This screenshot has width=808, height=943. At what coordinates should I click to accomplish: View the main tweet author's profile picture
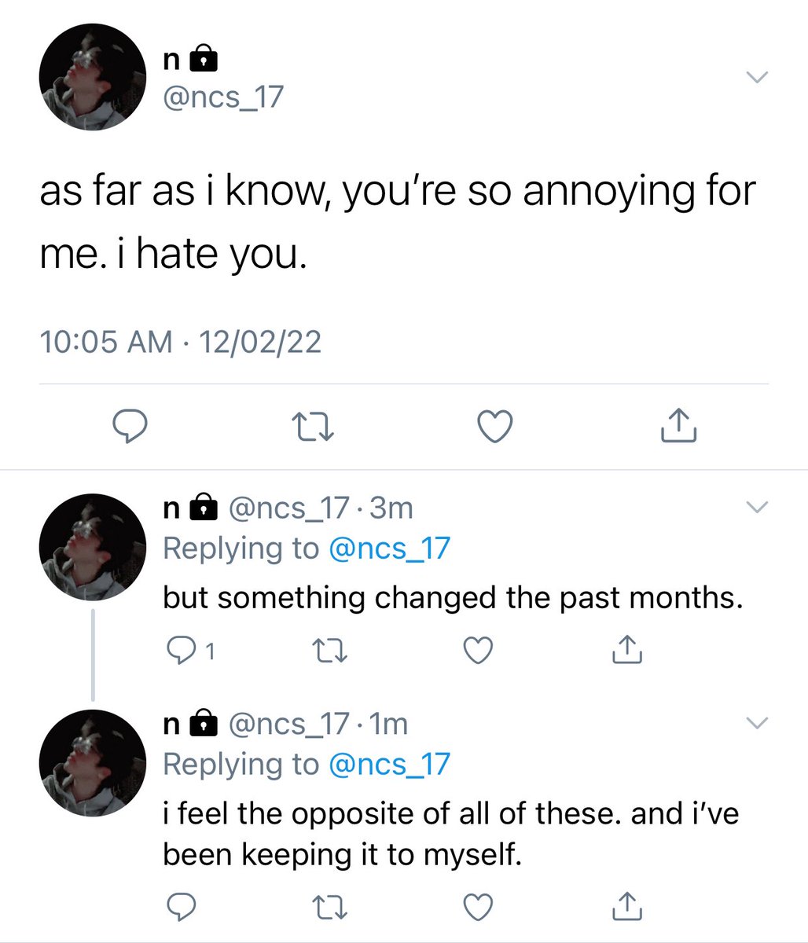point(94,76)
